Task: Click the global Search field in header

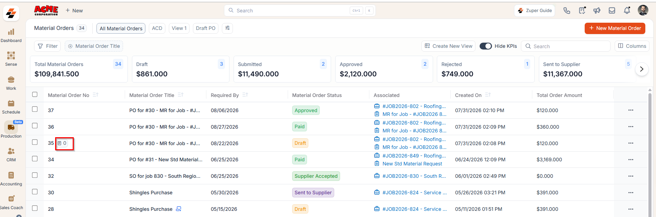Action: [300, 11]
